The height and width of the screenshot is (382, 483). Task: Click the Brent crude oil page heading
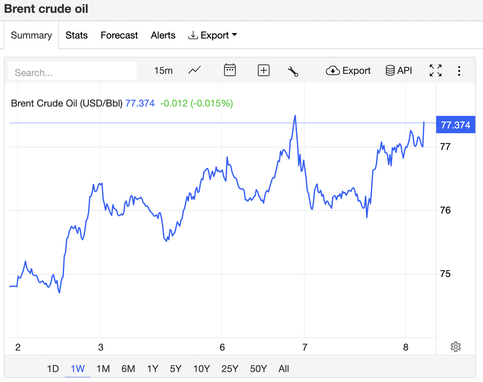[x=46, y=9]
